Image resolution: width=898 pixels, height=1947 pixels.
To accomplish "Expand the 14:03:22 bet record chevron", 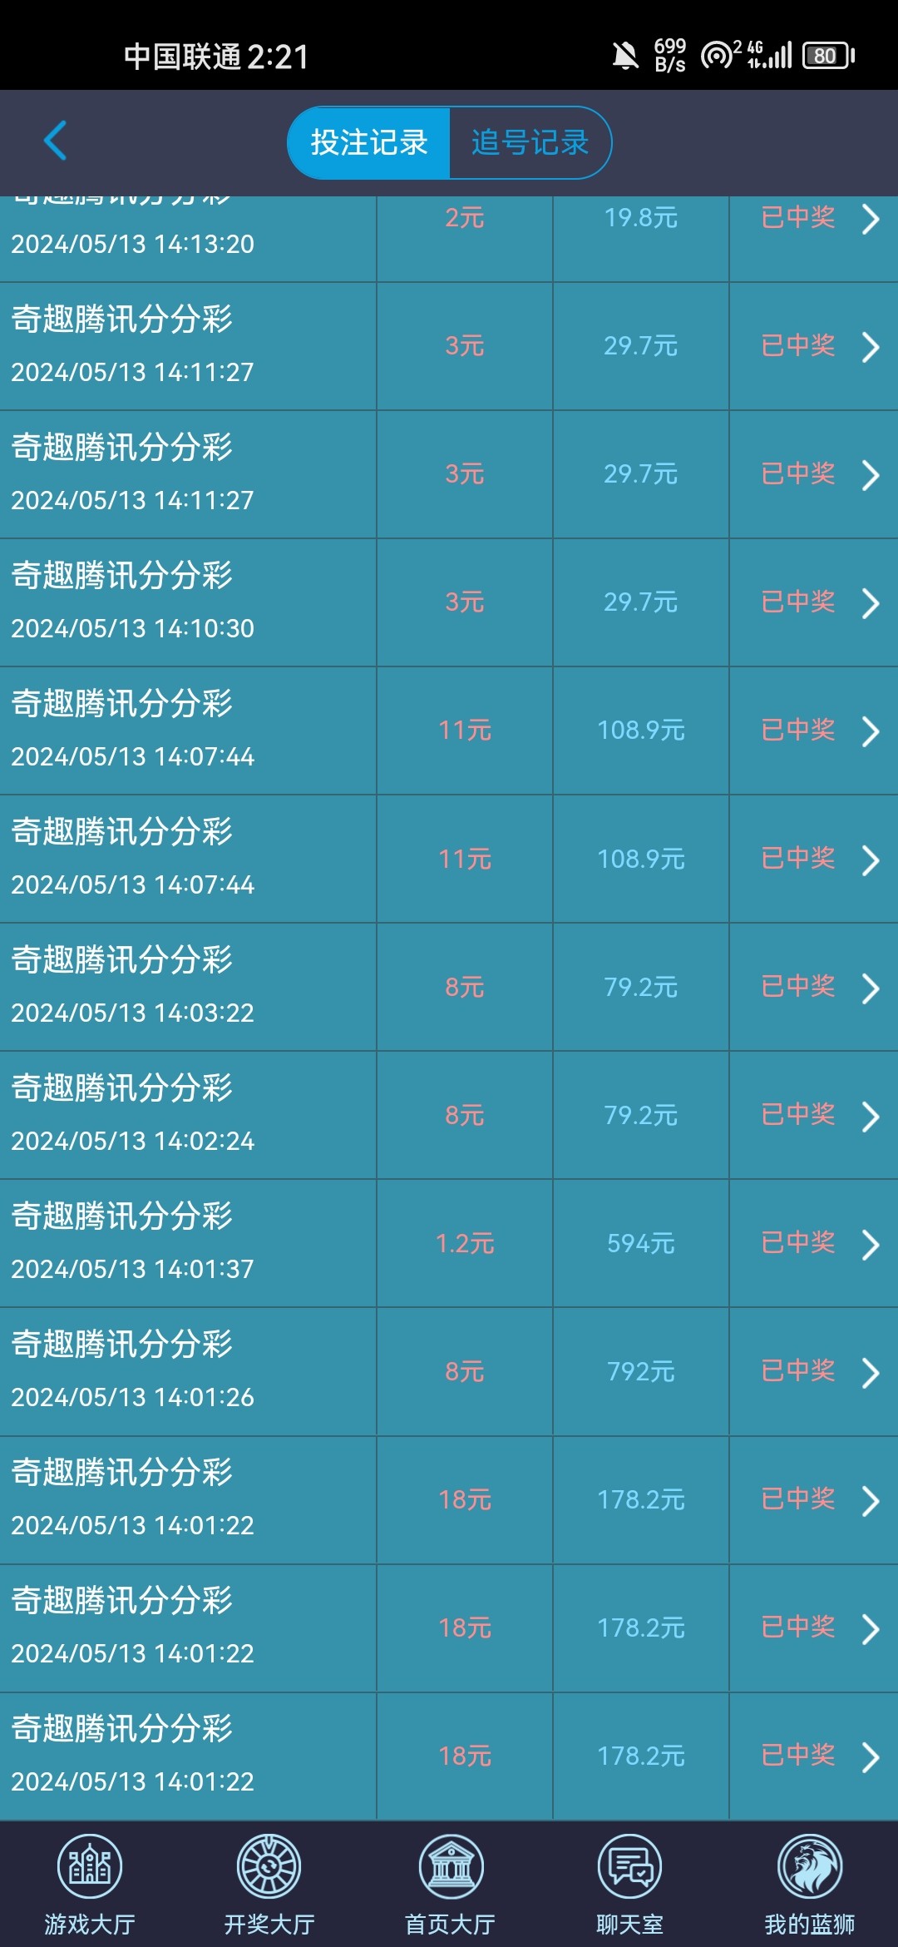I will [870, 988].
